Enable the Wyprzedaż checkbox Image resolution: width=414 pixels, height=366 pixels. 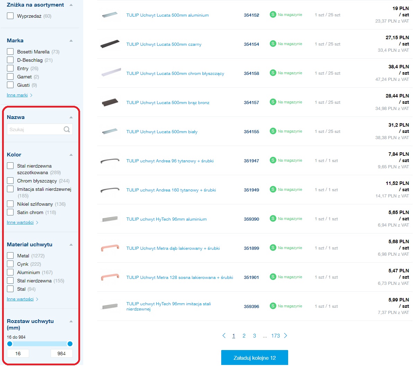click(x=10, y=16)
